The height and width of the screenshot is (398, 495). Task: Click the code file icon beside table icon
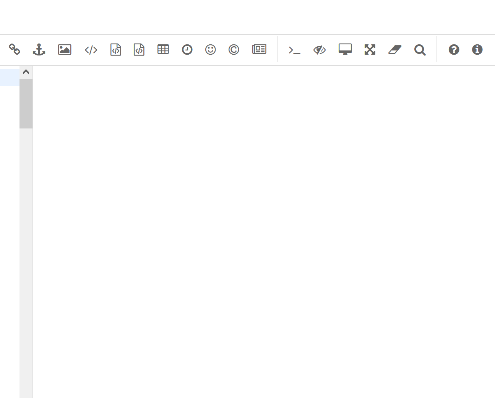[x=139, y=49]
